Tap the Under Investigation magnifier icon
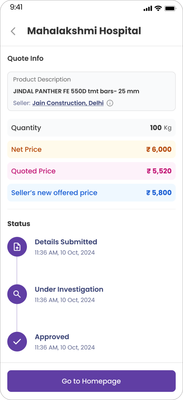Viewport: 183px width, 400px height. tap(17, 294)
